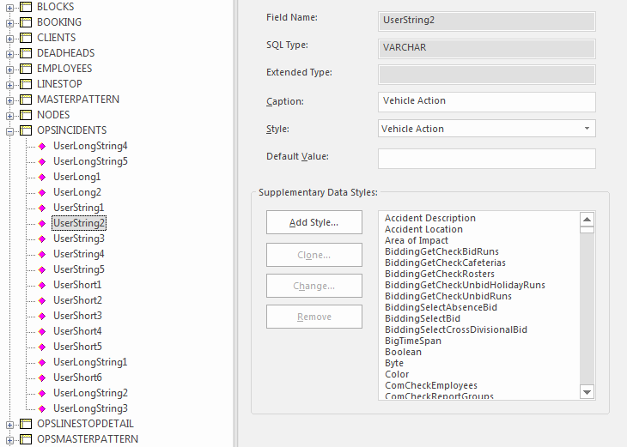Click the EMPLOYEES table icon
This screenshot has width=627, height=447.
pyautogui.click(x=26, y=69)
